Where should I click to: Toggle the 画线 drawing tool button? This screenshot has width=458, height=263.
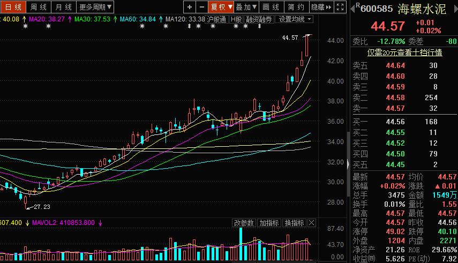pos(271,7)
